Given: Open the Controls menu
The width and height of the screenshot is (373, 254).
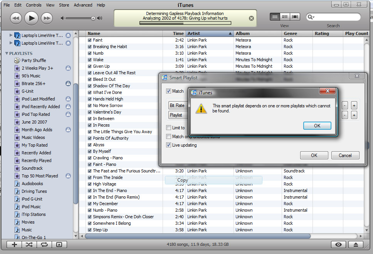Looking at the screenshot, I should point(34,5).
